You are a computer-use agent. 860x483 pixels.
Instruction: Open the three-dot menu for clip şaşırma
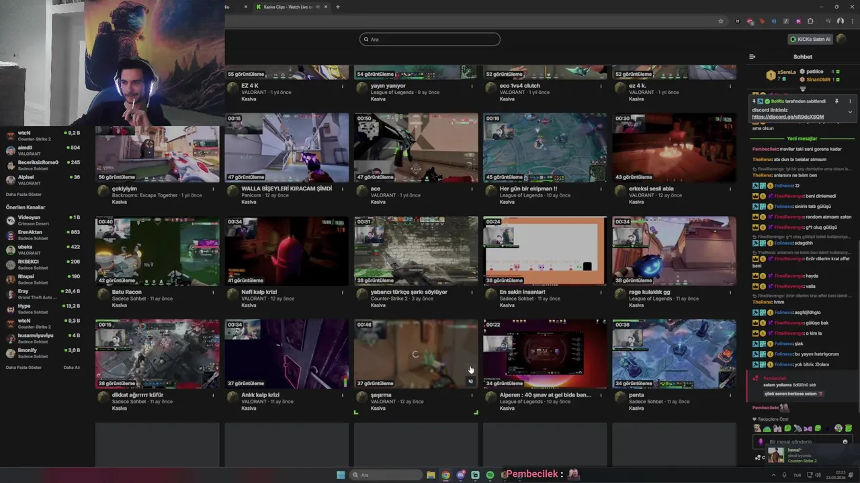(472, 396)
